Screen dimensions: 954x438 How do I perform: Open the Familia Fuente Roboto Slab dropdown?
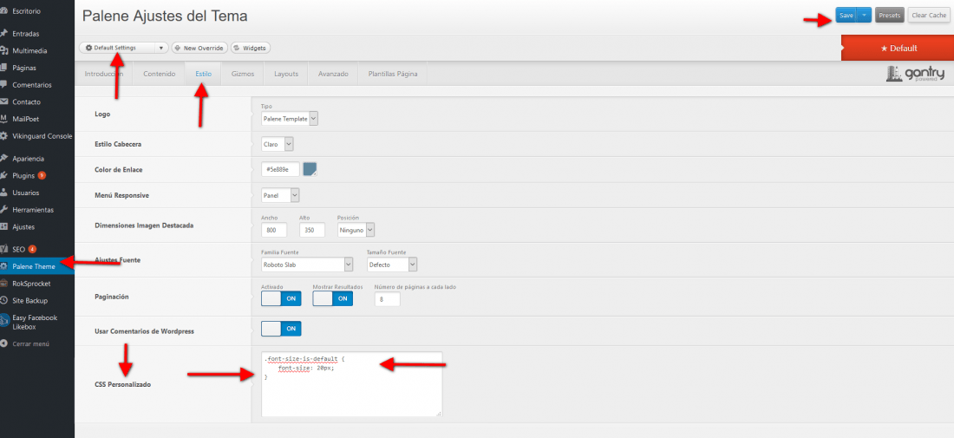pos(307,265)
